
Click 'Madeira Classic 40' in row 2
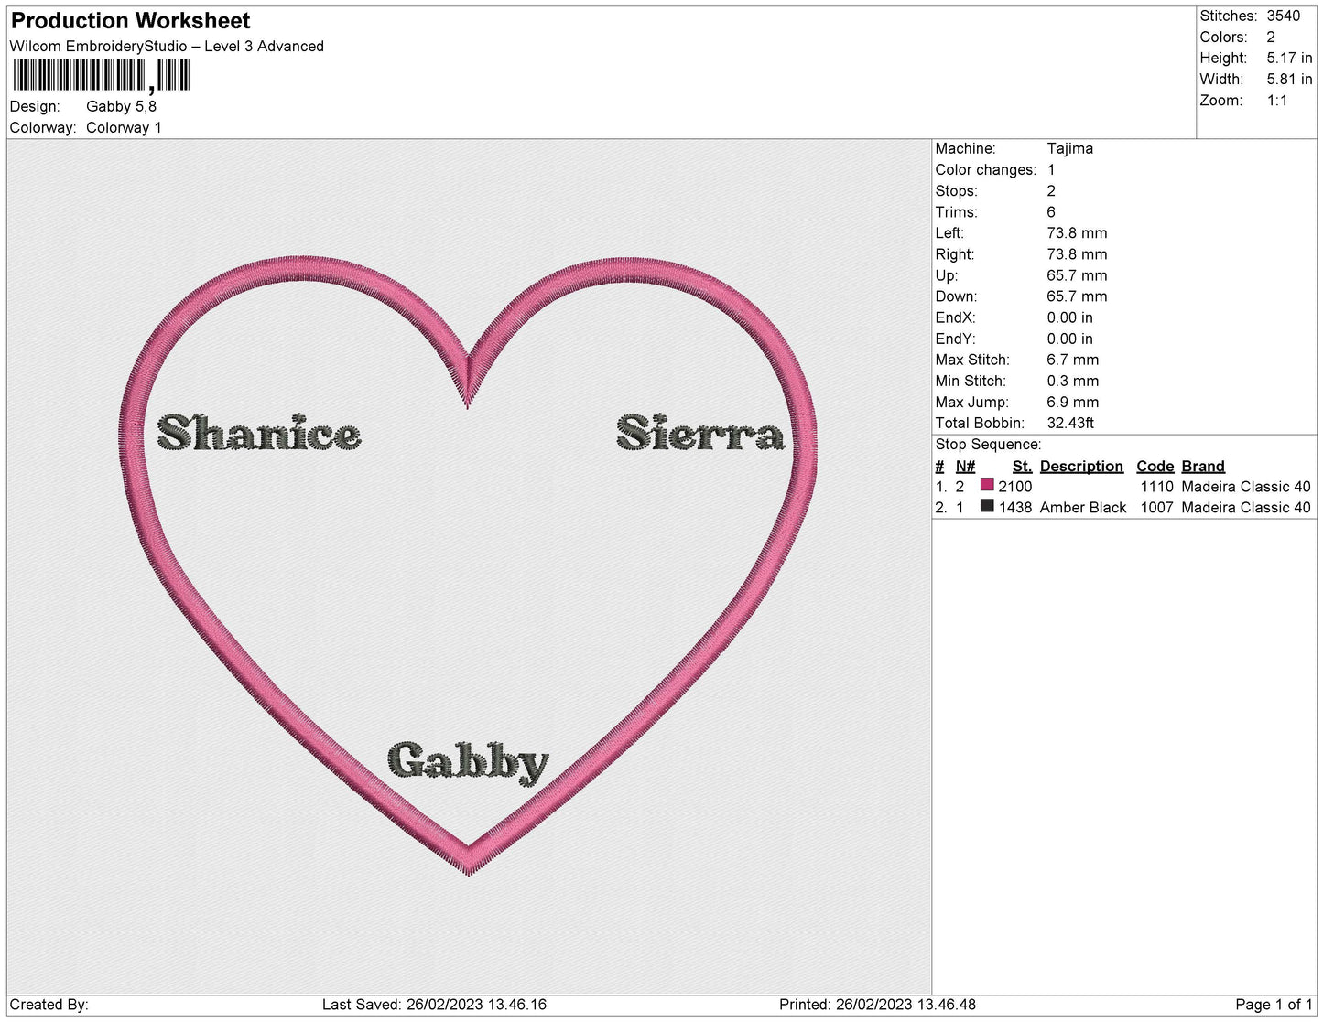[1246, 508]
